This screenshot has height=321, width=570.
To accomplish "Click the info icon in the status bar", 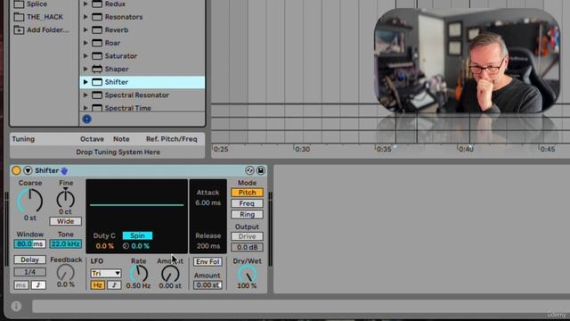I will coord(16,307).
